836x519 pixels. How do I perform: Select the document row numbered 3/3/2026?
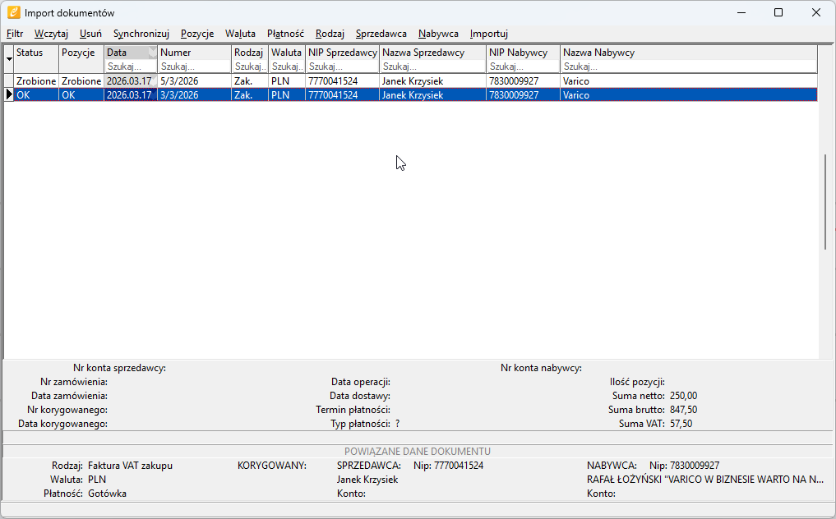click(x=194, y=95)
